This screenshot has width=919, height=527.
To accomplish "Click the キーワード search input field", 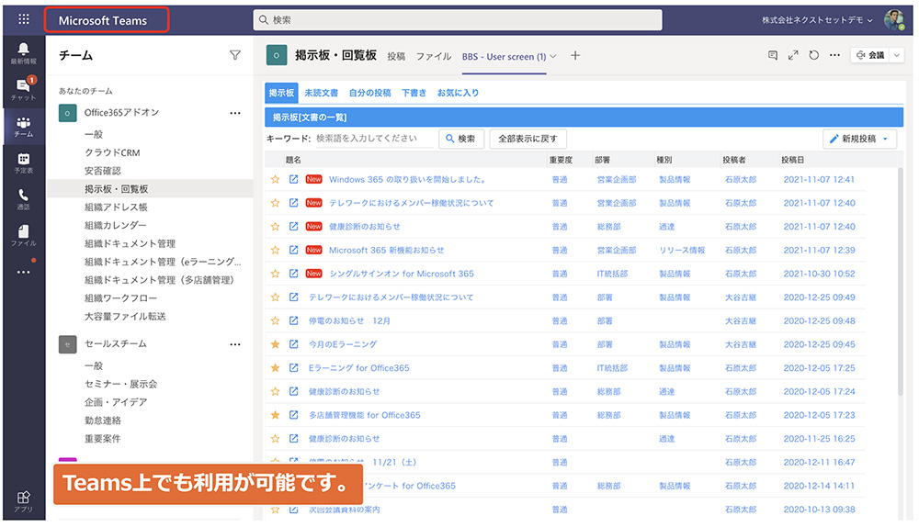I will pos(375,139).
